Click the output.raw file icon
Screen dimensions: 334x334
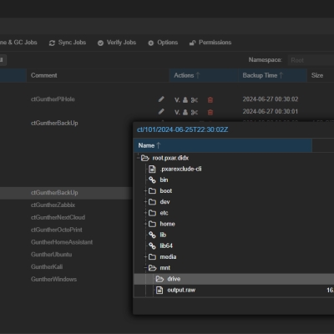pyautogui.click(x=159, y=290)
